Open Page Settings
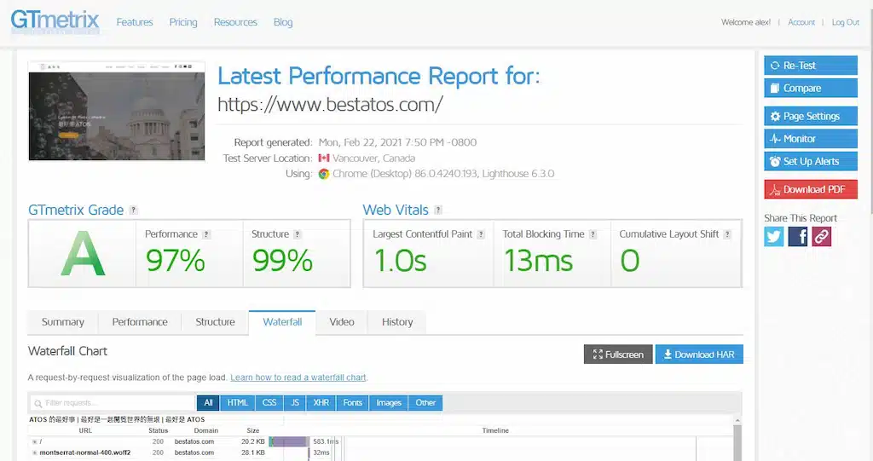 [x=811, y=116]
